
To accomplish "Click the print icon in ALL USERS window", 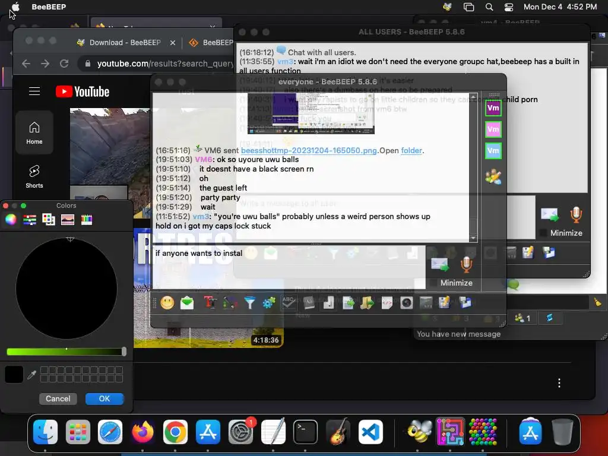I will click(549, 252).
